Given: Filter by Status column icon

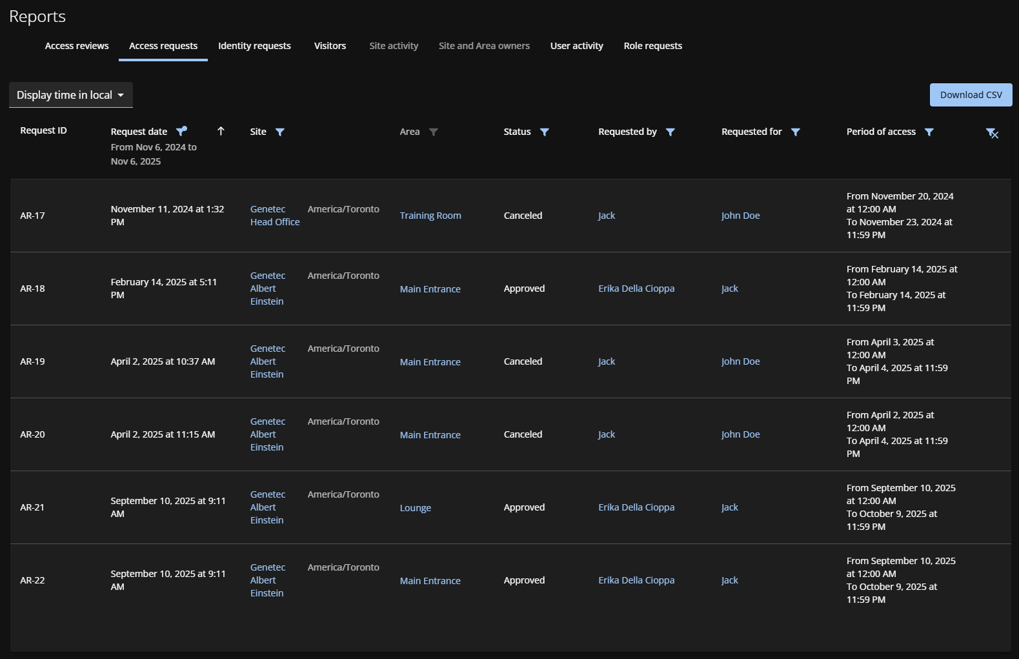Looking at the screenshot, I should click(545, 132).
